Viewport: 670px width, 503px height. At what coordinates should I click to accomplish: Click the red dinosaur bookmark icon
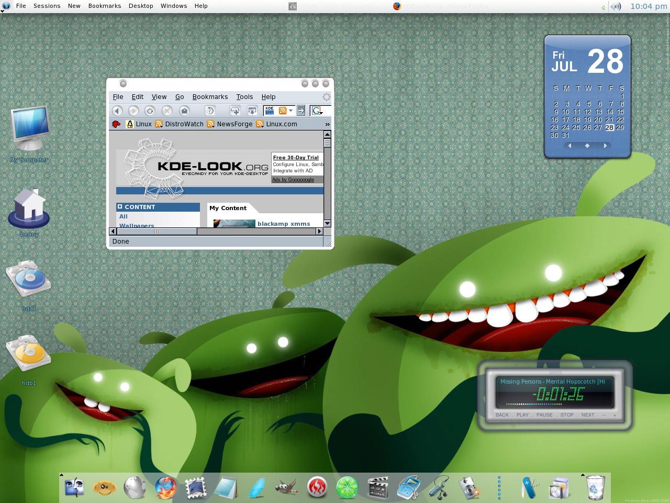[116, 124]
